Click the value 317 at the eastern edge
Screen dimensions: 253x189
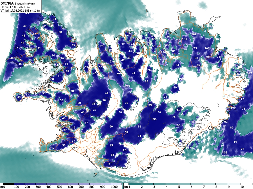249,73
